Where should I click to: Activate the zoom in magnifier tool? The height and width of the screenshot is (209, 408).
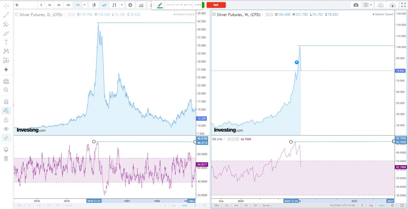point(6,90)
